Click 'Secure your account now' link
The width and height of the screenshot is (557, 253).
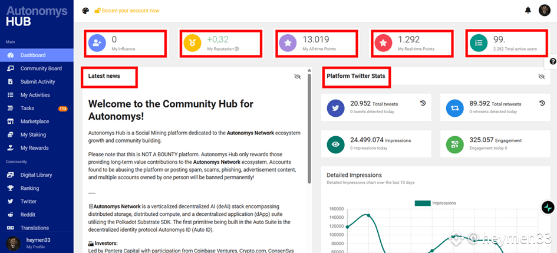[127, 11]
